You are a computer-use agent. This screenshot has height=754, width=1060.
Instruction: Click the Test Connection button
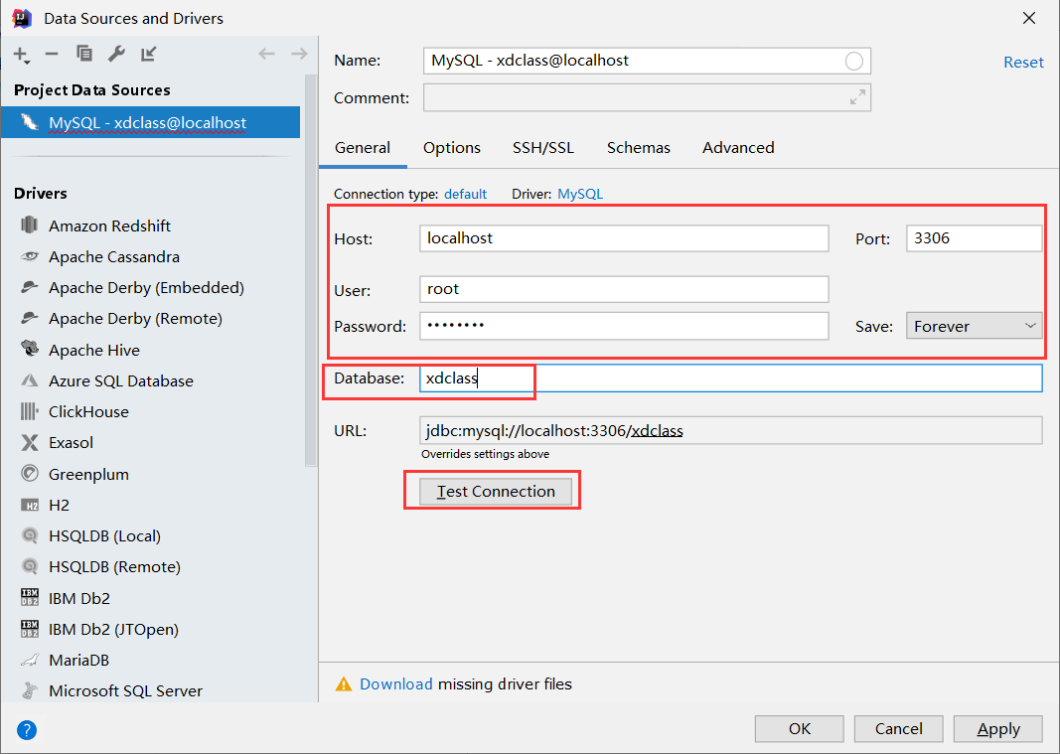(x=496, y=492)
